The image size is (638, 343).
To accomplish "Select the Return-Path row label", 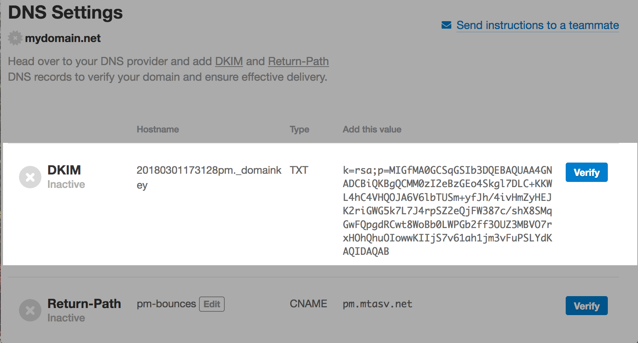I will click(x=84, y=304).
